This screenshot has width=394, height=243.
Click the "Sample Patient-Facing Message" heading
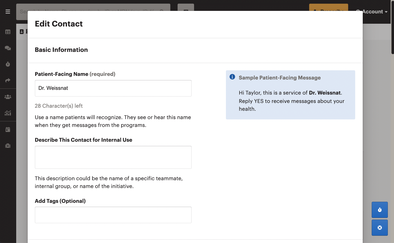coord(280,78)
